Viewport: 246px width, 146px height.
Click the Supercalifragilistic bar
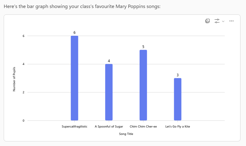pyautogui.click(x=74, y=78)
